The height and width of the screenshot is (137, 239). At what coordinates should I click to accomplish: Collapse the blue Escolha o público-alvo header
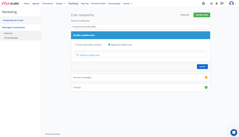click(141, 35)
